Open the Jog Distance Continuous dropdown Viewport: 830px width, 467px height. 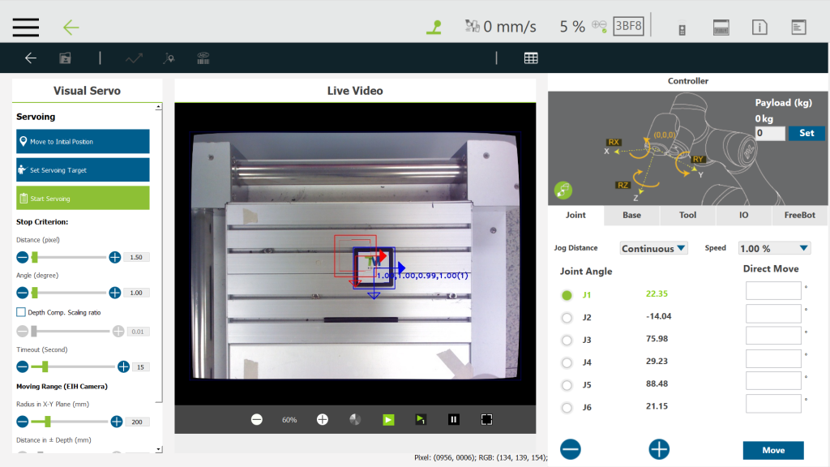tap(653, 248)
